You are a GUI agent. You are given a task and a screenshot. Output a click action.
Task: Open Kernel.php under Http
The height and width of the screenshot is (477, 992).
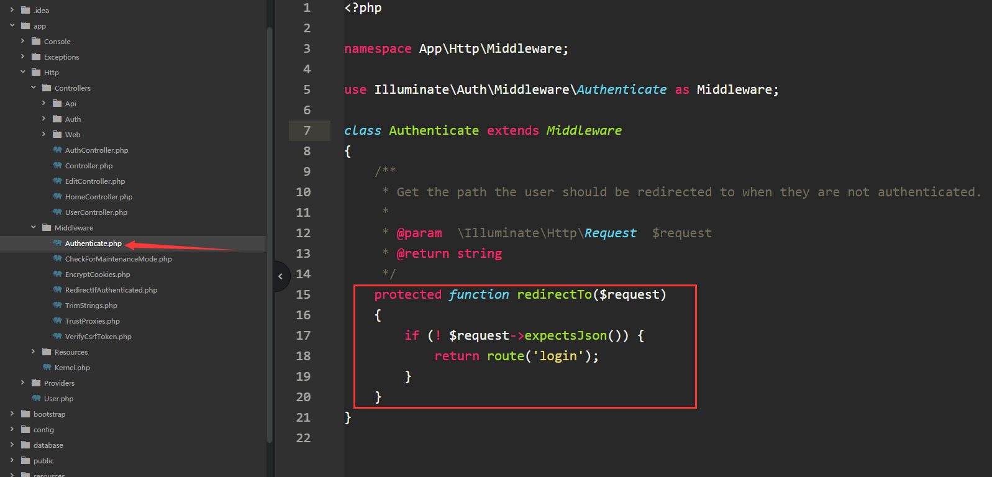(x=72, y=368)
